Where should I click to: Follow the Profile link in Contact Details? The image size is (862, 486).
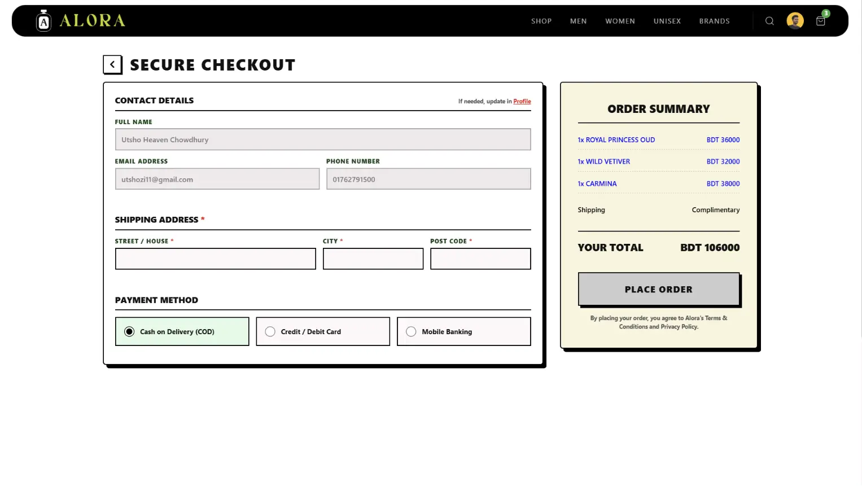coord(522,102)
